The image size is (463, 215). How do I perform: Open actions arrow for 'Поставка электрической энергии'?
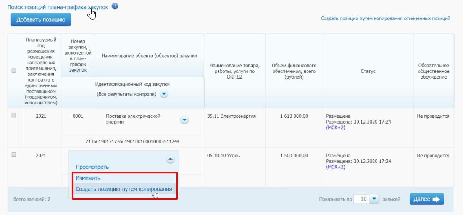(184, 120)
